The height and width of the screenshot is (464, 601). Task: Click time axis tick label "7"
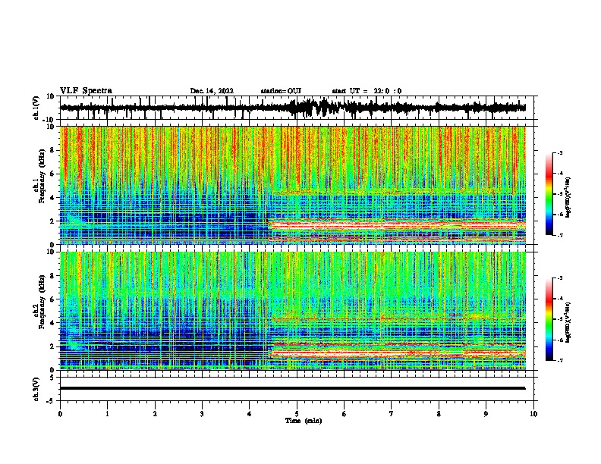(x=392, y=414)
